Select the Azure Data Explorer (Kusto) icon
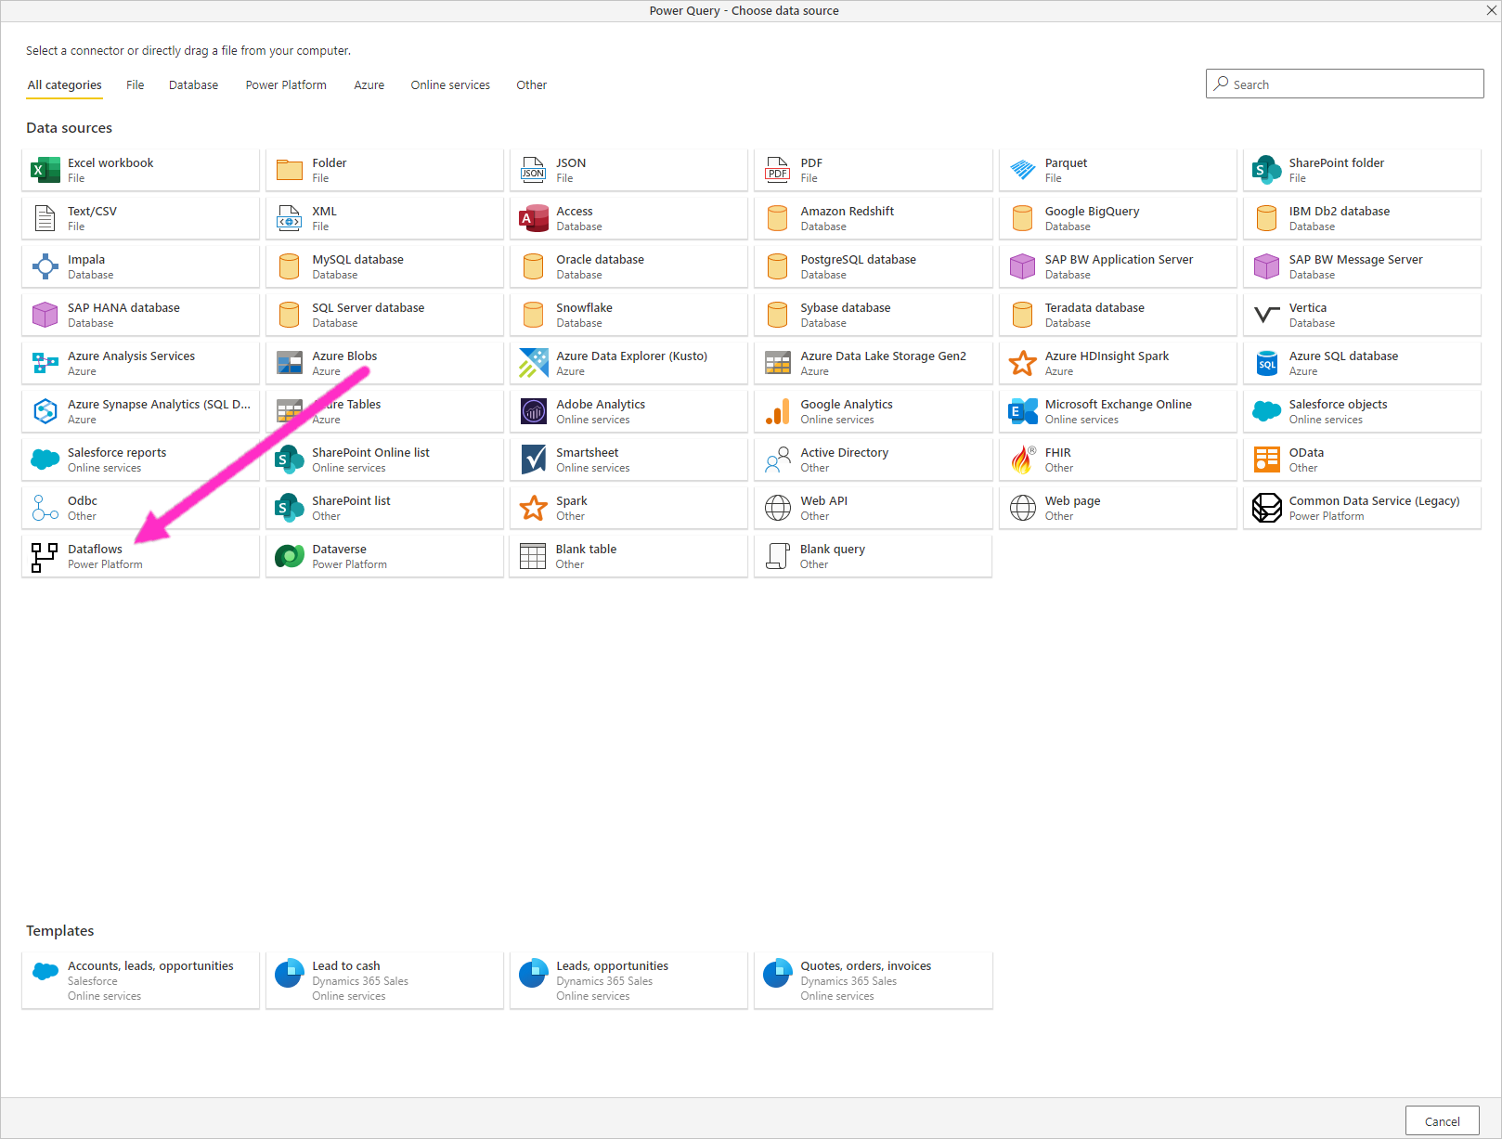This screenshot has width=1502, height=1139. pyautogui.click(x=534, y=363)
